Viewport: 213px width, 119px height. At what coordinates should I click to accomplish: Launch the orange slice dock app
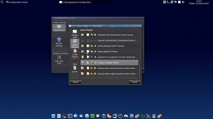coord(109,116)
